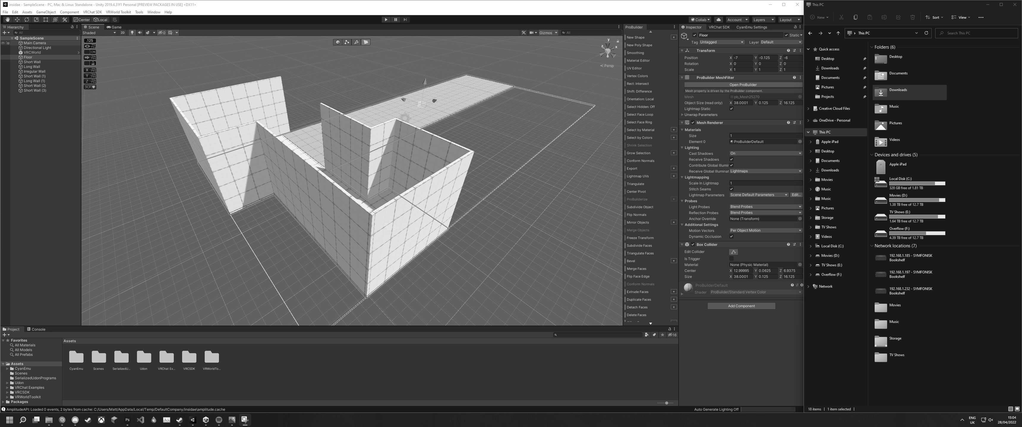Screen dimensions: 1022x427
Task: Select the Hand tool in Unity toolbar
Action: tap(7, 19)
